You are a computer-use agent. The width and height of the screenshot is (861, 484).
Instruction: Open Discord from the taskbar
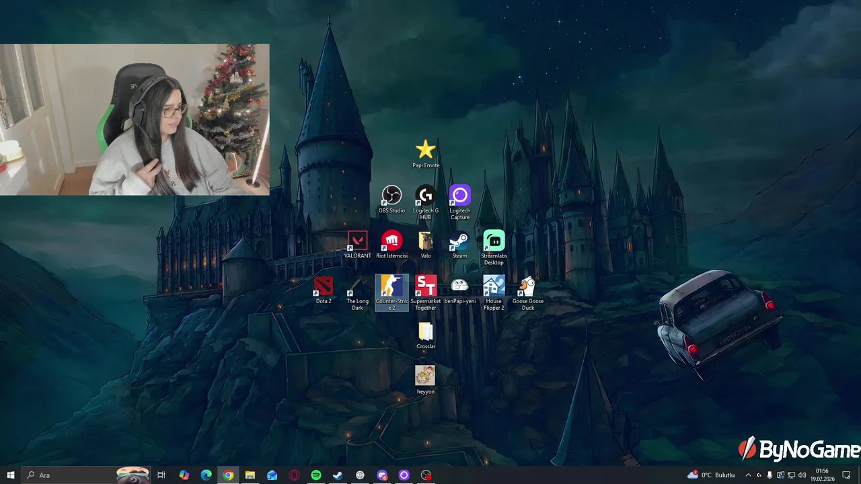tap(382, 475)
